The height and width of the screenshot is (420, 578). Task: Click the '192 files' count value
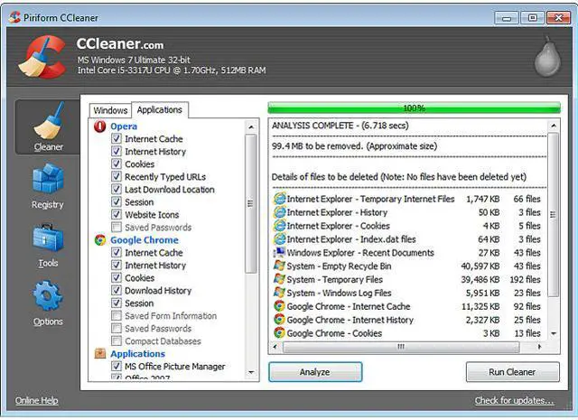(526, 279)
